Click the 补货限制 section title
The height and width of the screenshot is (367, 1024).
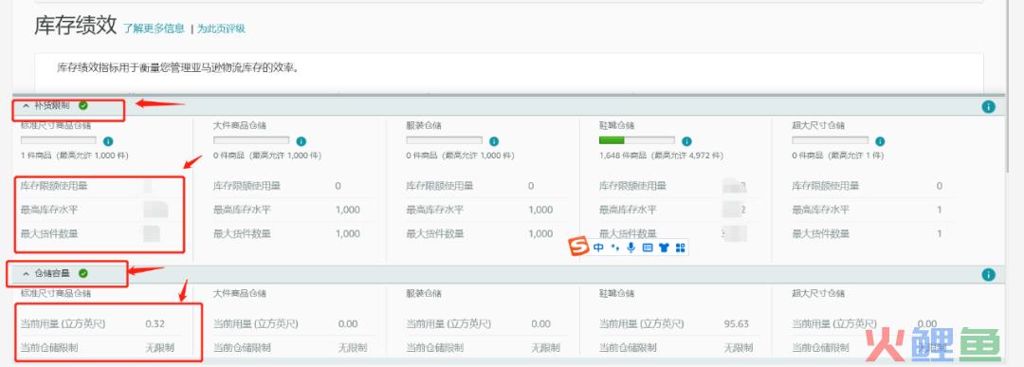[52, 105]
